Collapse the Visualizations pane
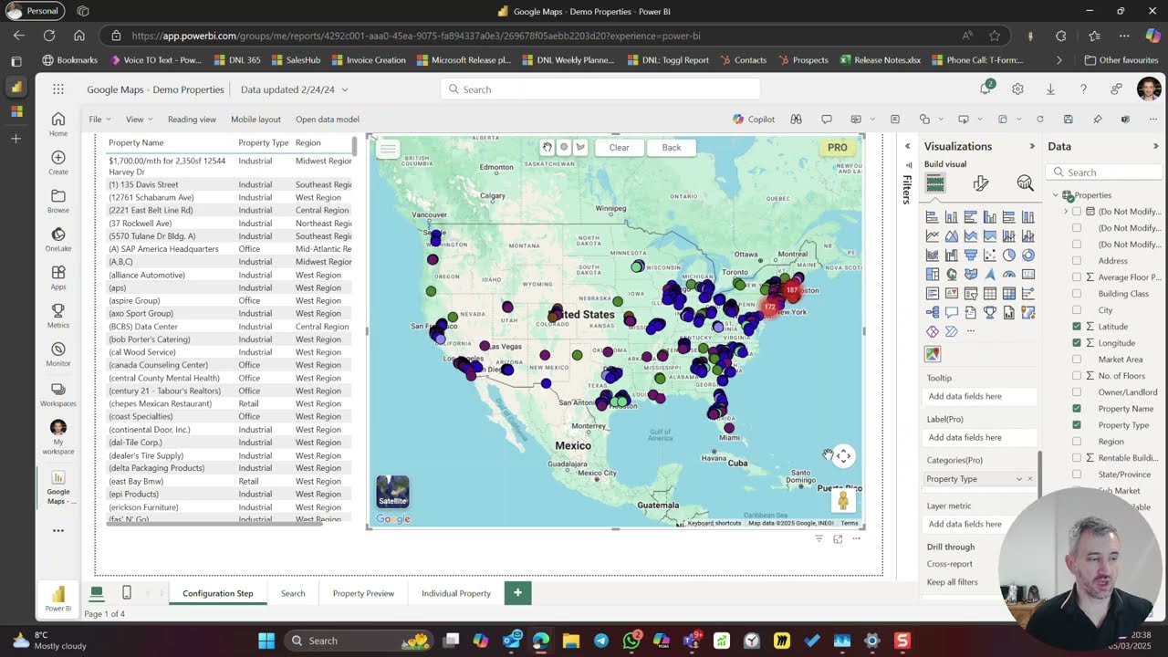The width and height of the screenshot is (1168, 657). click(x=1032, y=146)
